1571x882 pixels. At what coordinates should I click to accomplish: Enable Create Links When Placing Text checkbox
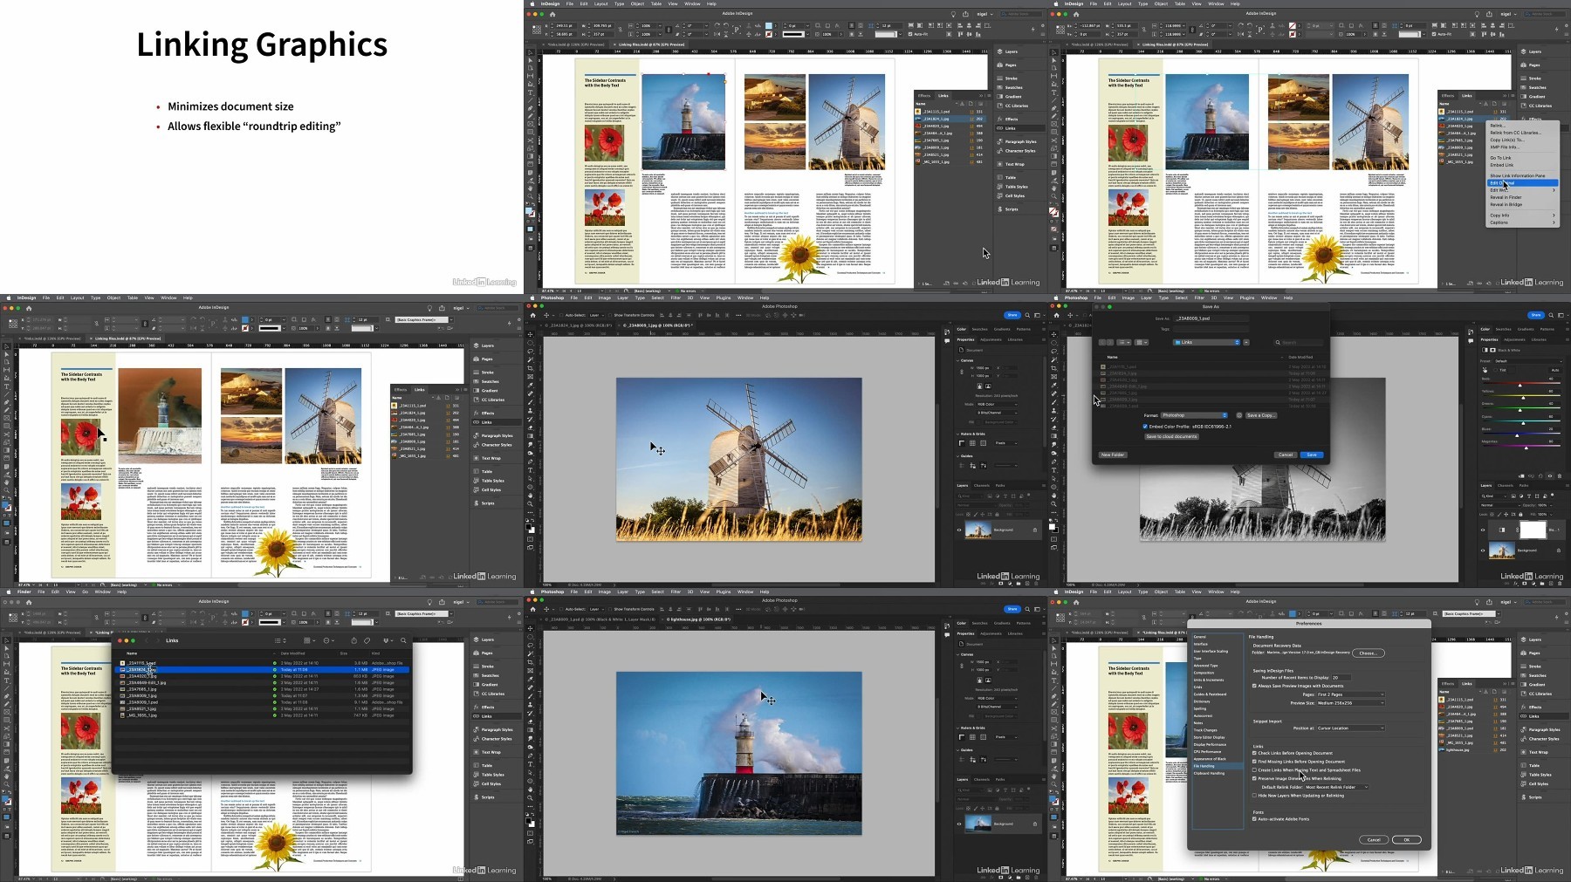[1255, 770]
